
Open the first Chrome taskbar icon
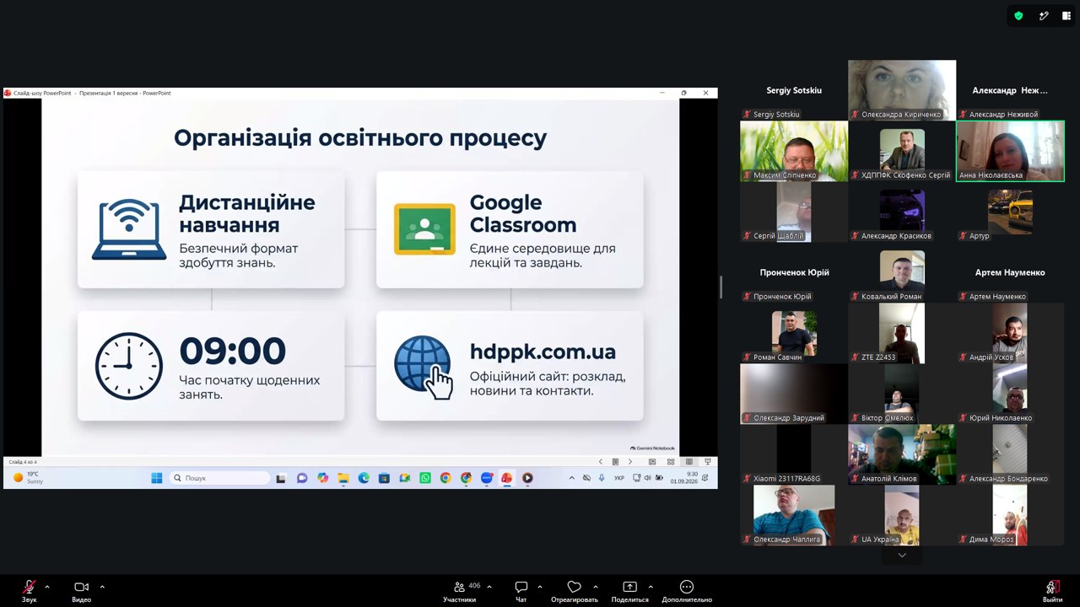(445, 478)
